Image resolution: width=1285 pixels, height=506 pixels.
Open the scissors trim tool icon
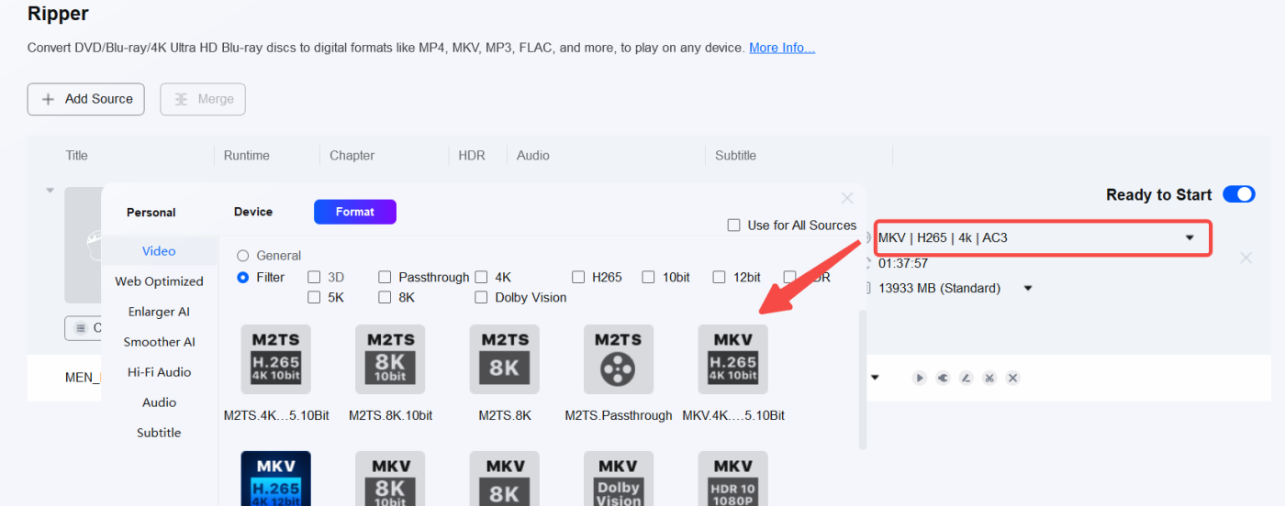(x=989, y=378)
